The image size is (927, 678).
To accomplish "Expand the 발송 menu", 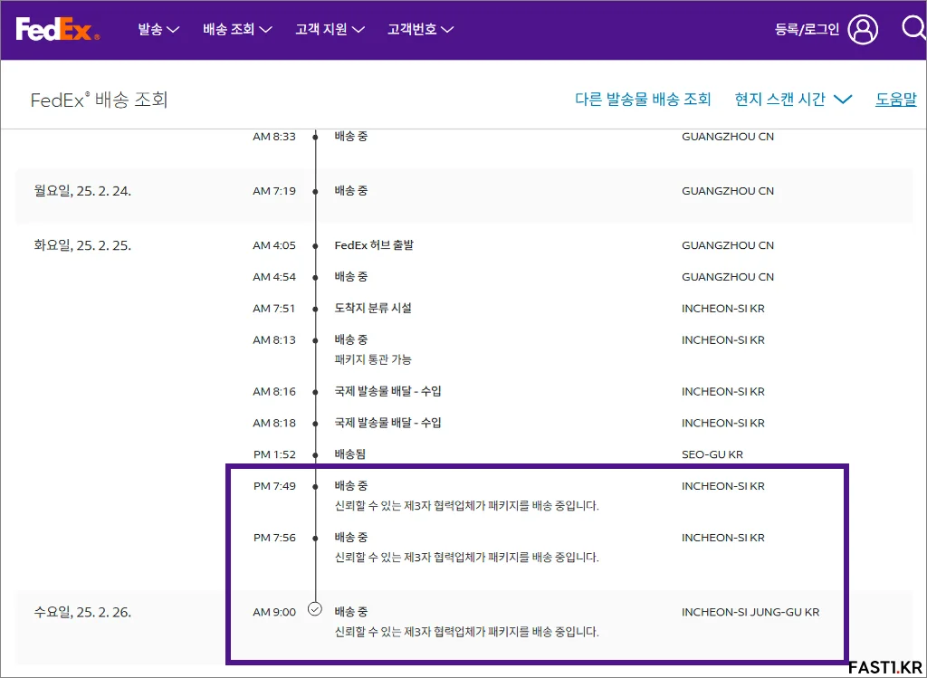I will [158, 29].
